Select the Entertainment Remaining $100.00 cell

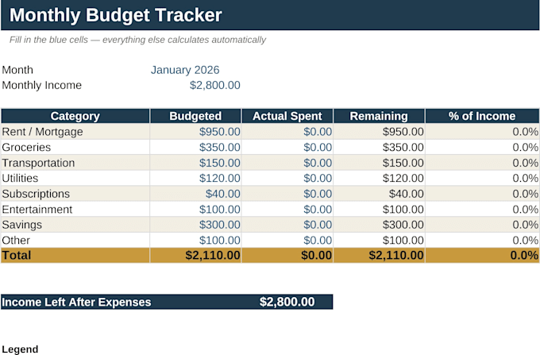379,209
